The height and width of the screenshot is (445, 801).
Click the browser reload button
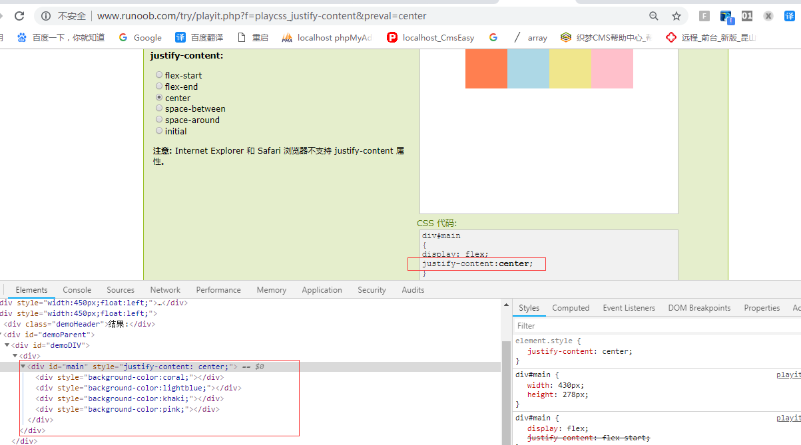19,16
